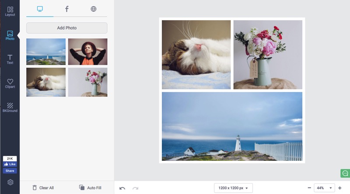The image size is (350, 194).
Task: Select the woman with hat thumbnail
Action: [x=88, y=52]
